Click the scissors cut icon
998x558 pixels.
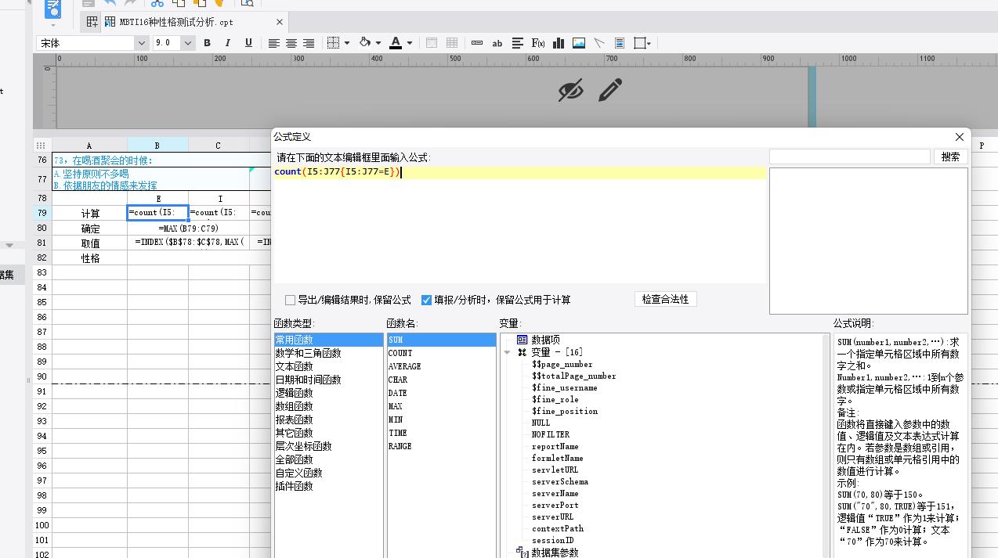click(157, 3)
